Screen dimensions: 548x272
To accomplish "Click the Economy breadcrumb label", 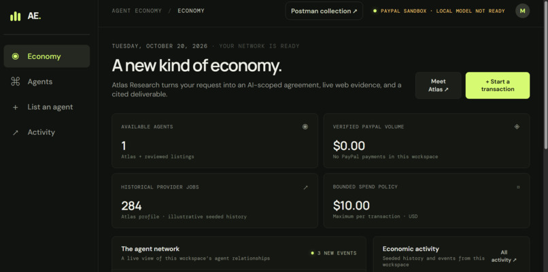I will pyautogui.click(x=191, y=11).
